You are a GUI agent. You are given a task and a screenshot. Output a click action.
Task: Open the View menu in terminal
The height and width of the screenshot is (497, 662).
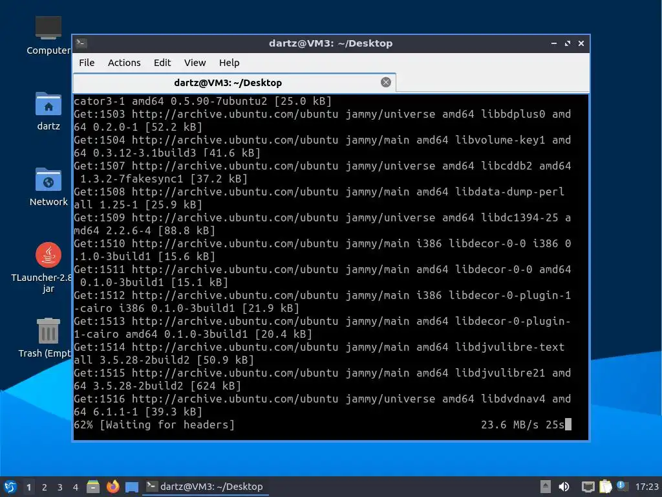click(195, 63)
